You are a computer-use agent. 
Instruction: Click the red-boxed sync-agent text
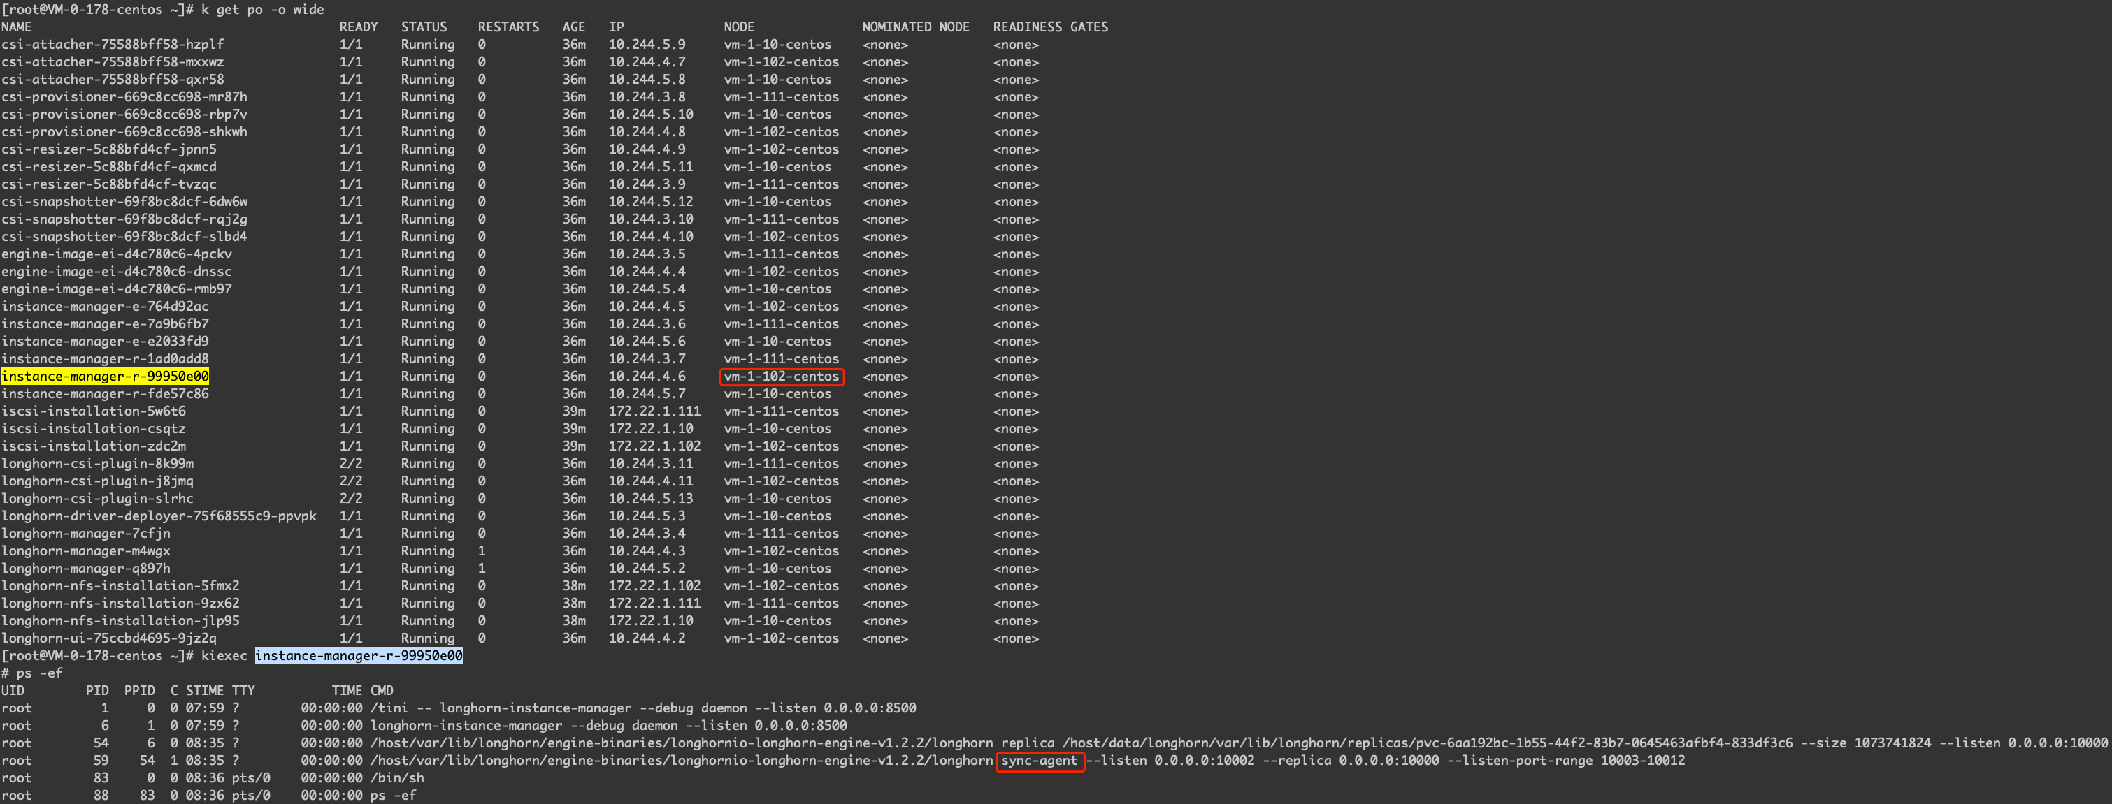click(1039, 761)
